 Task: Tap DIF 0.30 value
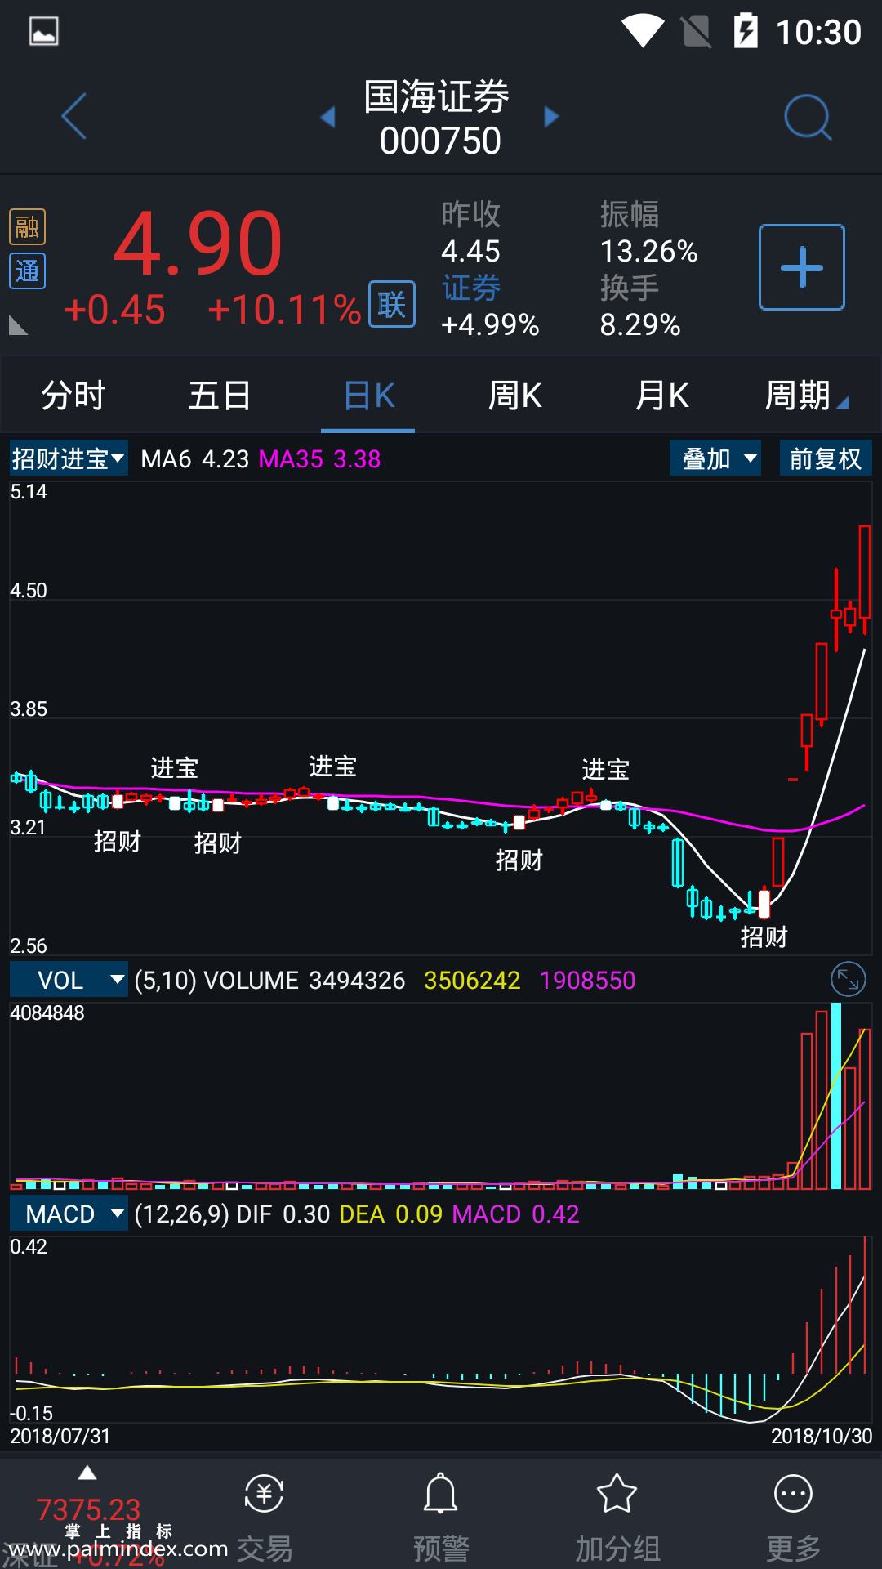click(x=283, y=1214)
